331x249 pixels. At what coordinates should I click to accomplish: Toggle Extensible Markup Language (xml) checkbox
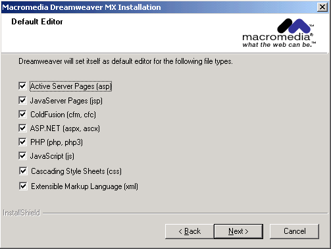click(x=23, y=186)
